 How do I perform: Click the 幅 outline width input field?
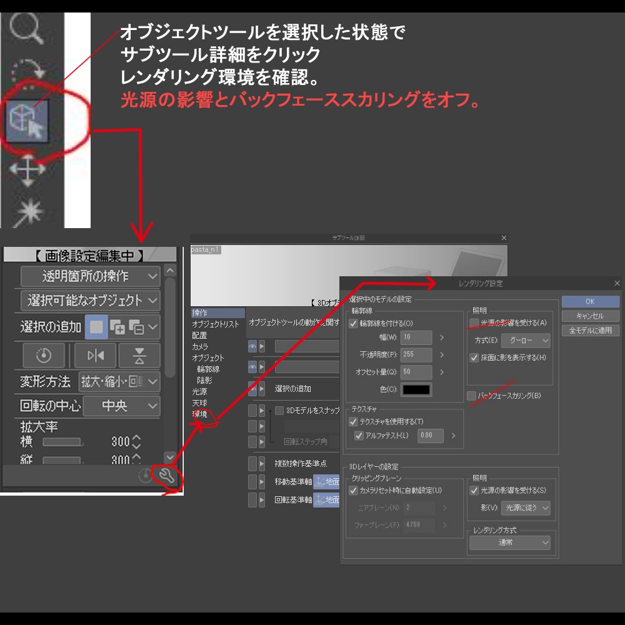[416, 339]
